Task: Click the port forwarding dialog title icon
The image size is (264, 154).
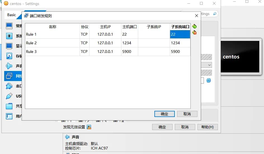Action: pos(26,16)
